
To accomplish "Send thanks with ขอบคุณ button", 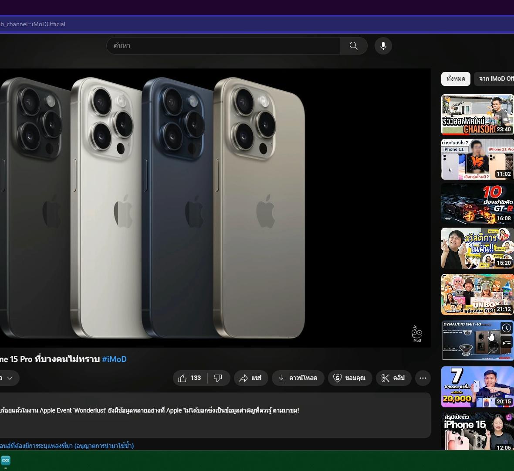I will click(350, 378).
